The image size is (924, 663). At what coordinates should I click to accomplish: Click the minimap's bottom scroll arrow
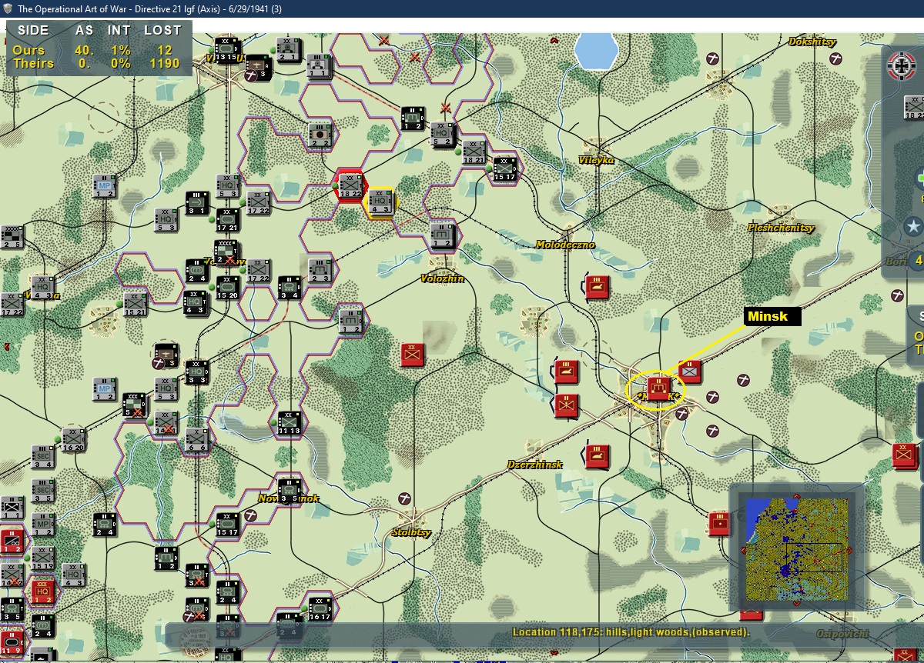click(x=797, y=604)
